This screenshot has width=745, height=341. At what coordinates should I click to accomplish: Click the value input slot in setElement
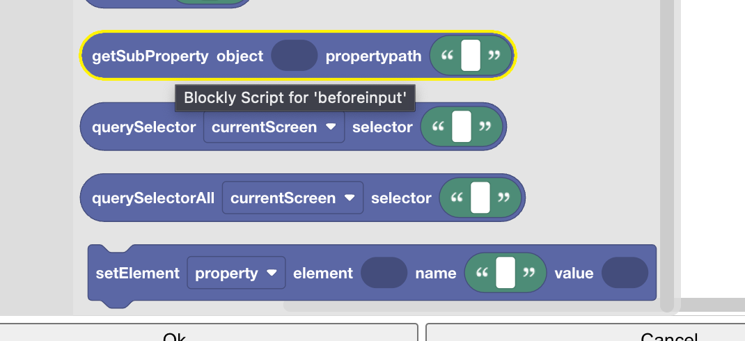coord(625,273)
